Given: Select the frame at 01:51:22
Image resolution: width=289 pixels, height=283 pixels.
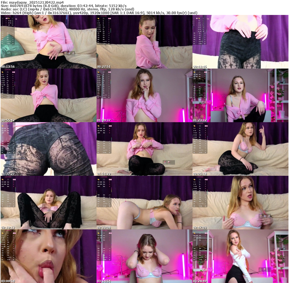Looking at the screenshot, I should tap(144, 149).
